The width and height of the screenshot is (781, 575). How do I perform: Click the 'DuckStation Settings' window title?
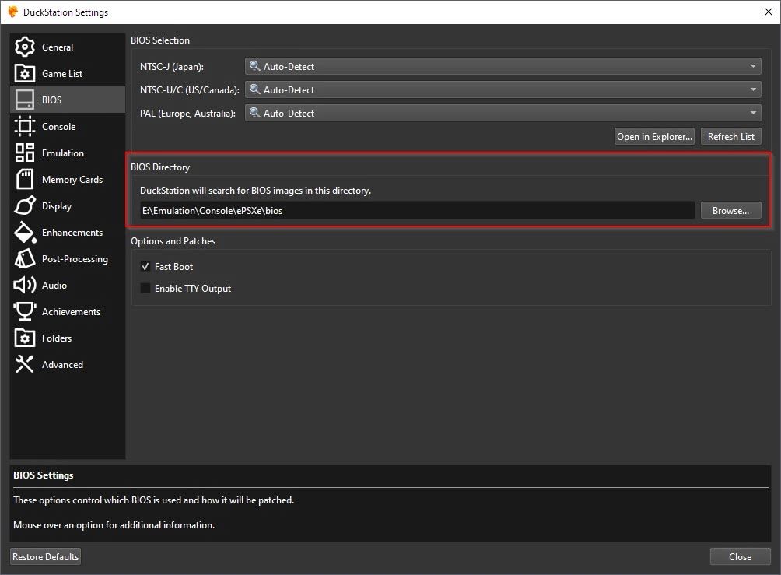tap(65, 12)
